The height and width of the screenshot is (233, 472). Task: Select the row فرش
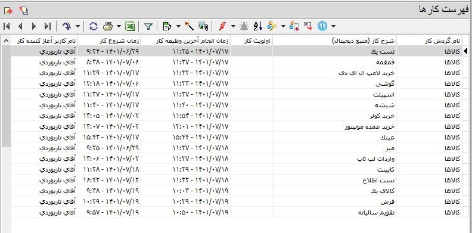237,201
